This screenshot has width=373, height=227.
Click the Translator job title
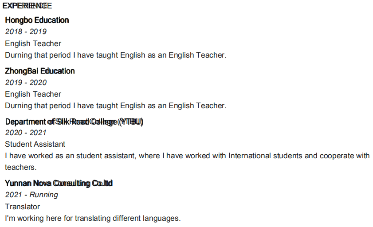coord(22,207)
